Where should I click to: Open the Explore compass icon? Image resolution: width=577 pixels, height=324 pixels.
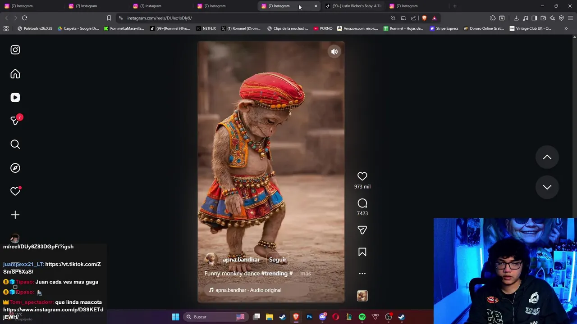coord(15,168)
